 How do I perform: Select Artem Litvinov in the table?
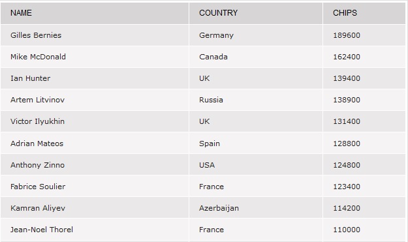pos(37,100)
